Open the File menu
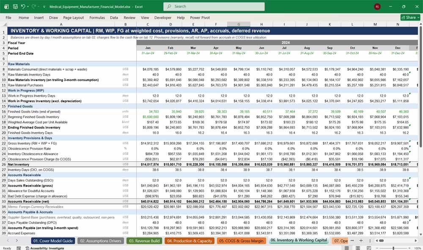This screenshot has width=423, height=250. [x=8, y=17]
